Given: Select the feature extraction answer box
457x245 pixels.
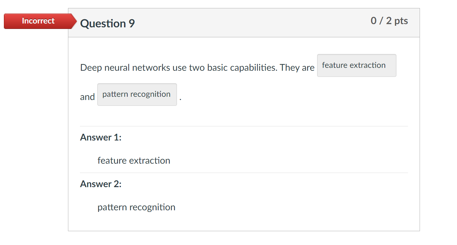Looking at the screenshot, I should pyautogui.click(x=356, y=65).
